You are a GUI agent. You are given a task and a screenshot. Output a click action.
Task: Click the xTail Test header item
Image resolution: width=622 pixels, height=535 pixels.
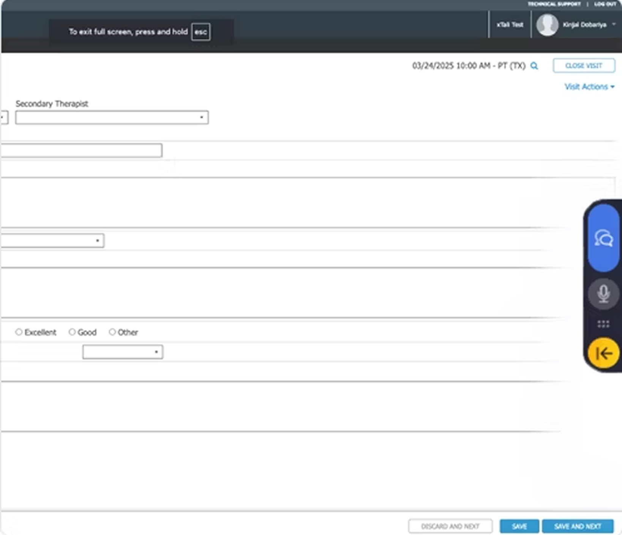pyautogui.click(x=510, y=25)
